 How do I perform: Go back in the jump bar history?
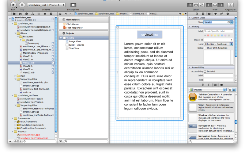tap(66, 14)
